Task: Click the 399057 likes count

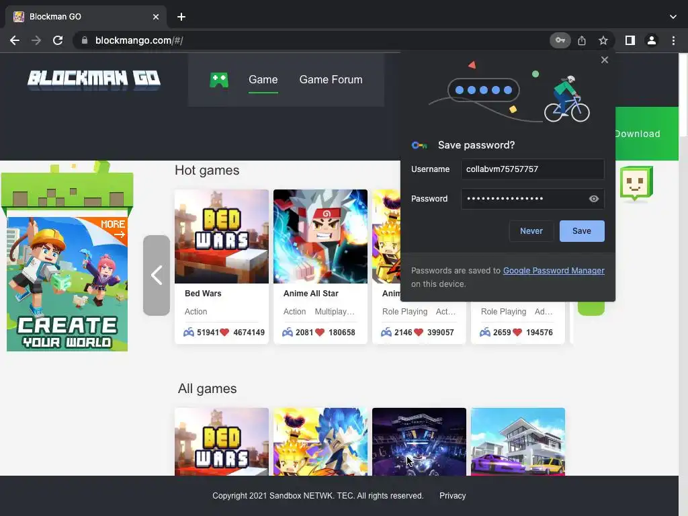Action: point(441,332)
